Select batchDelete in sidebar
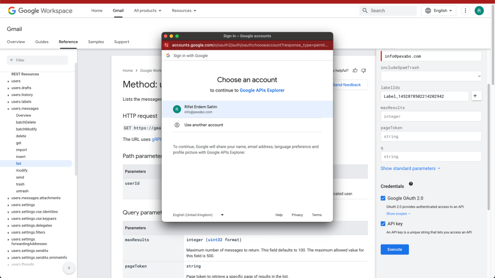The width and height of the screenshot is (495, 278). coord(26,122)
